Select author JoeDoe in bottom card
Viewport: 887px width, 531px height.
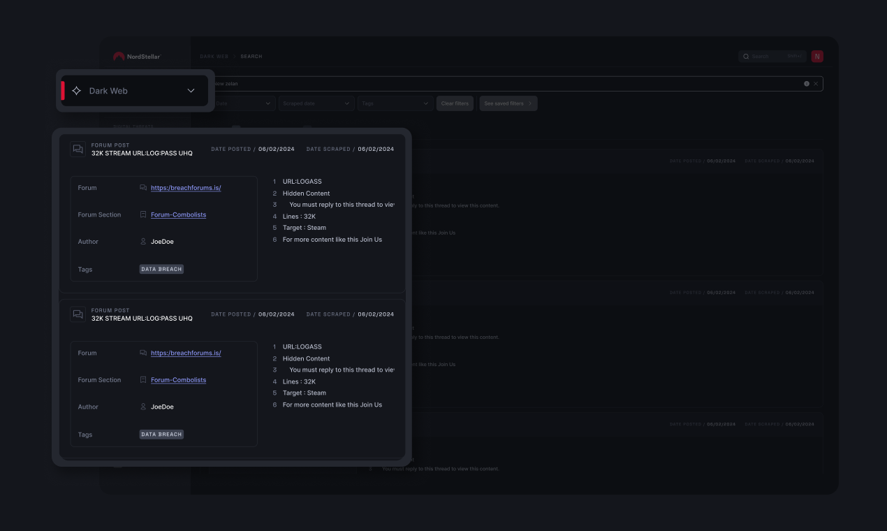tap(162, 407)
